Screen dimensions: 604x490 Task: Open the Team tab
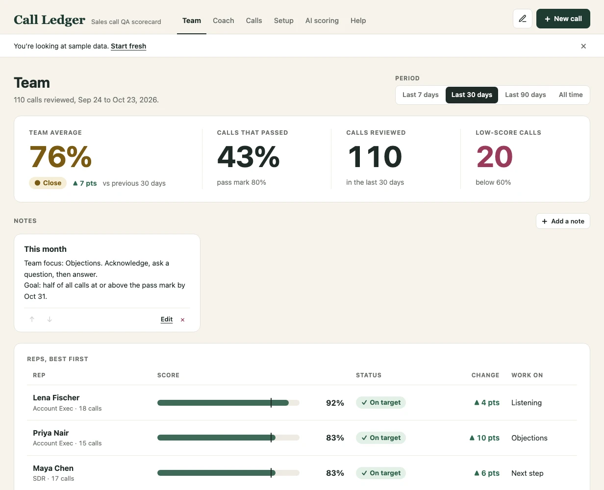point(192,21)
